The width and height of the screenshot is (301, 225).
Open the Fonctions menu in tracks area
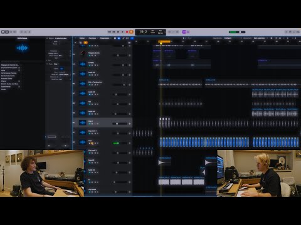(x=92, y=38)
